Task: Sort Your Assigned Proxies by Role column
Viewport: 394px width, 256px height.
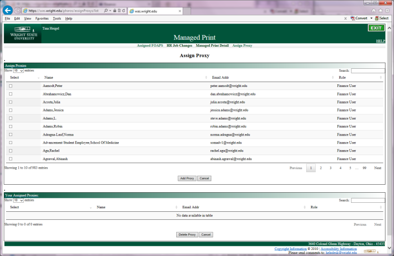Action: pos(346,207)
